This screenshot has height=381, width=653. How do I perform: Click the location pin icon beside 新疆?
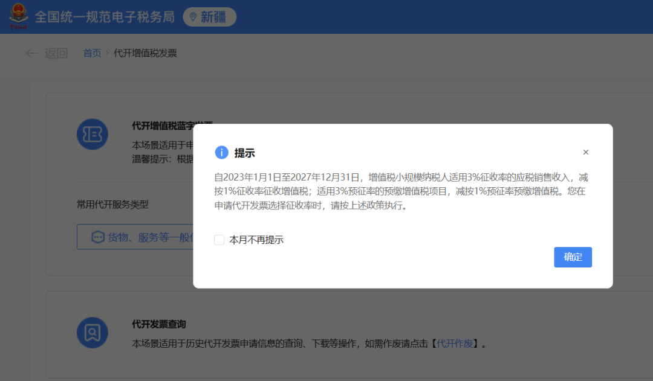click(x=193, y=17)
